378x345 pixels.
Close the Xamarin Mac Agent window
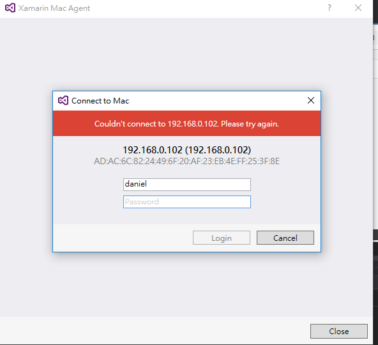358,8
